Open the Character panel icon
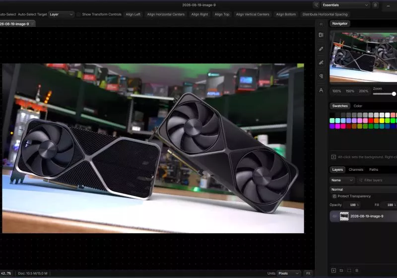The image size is (397, 278). tap(321, 90)
